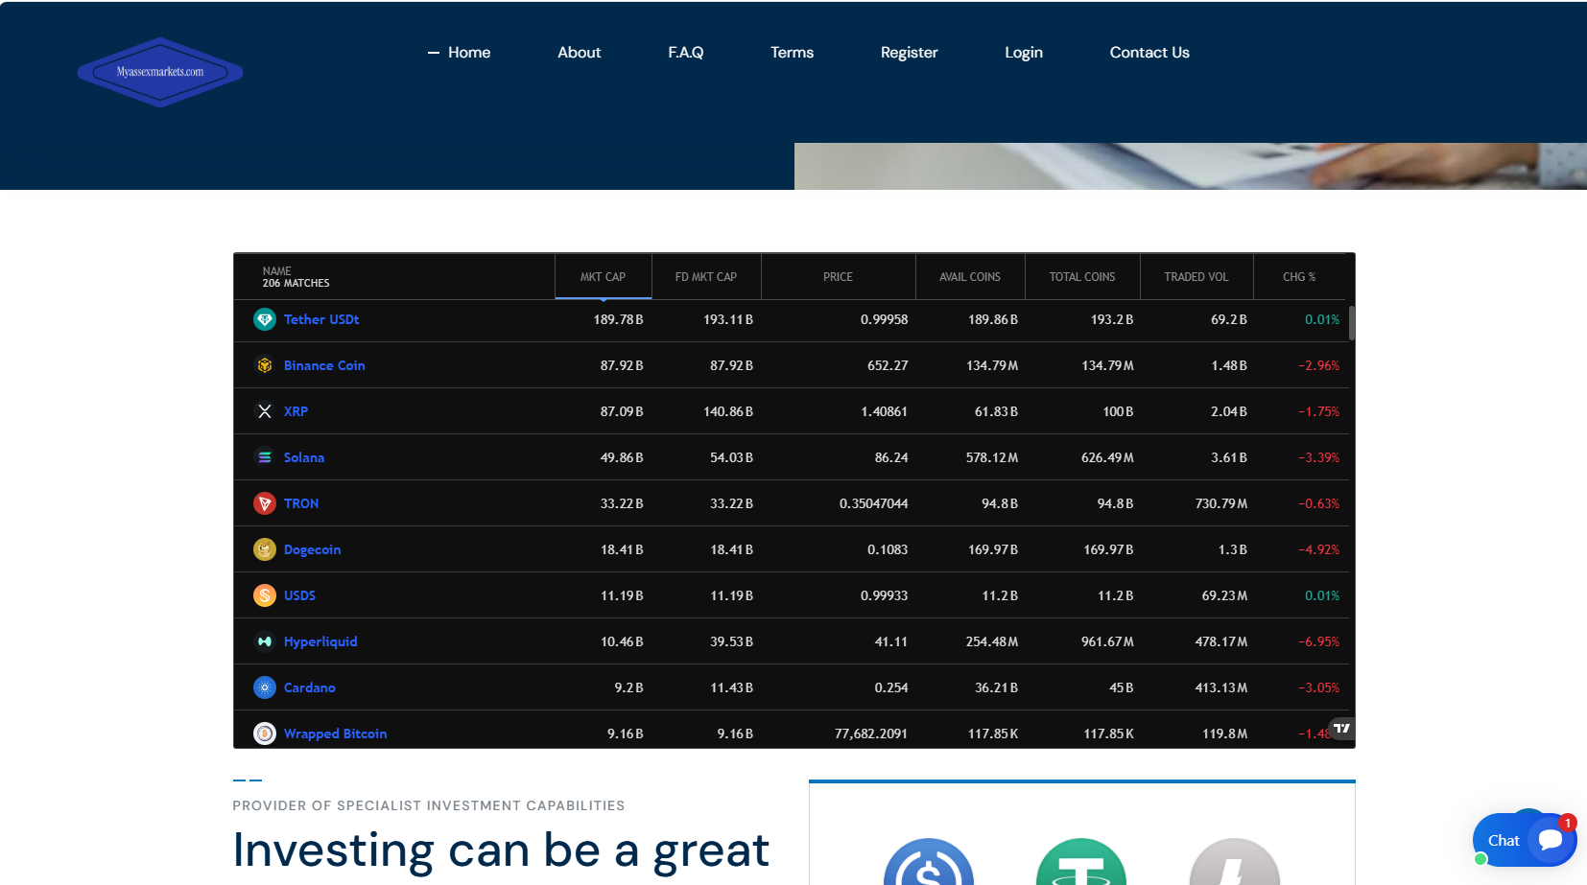Click the XRP FD market cap 140.86 B
Image resolution: width=1587 pixels, height=885 pixels.
pyautogui.click(x=728, y=411)
